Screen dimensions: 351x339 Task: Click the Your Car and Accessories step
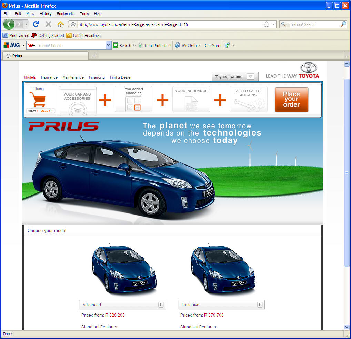click(x=78, y=101)
